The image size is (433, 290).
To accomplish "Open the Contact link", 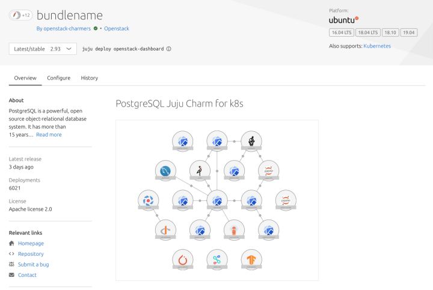I will tap(27, 275).
